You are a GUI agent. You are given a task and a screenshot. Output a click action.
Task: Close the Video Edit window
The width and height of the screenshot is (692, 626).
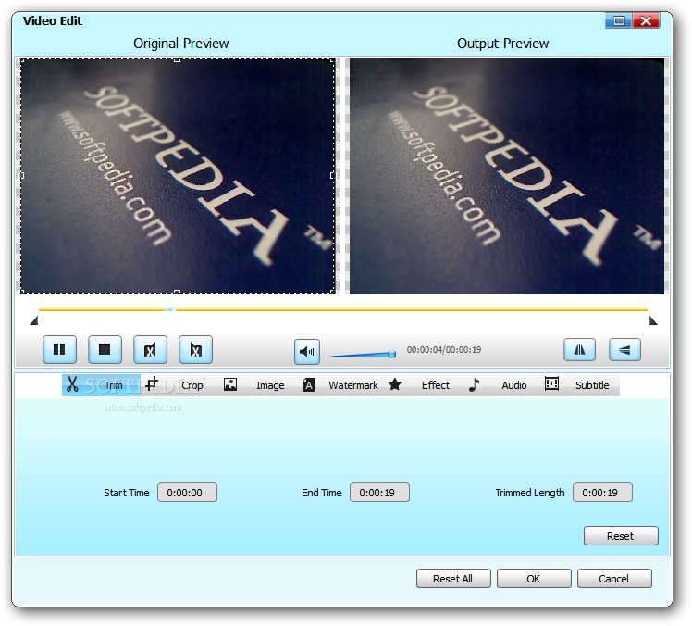click(x=646, y=20)
